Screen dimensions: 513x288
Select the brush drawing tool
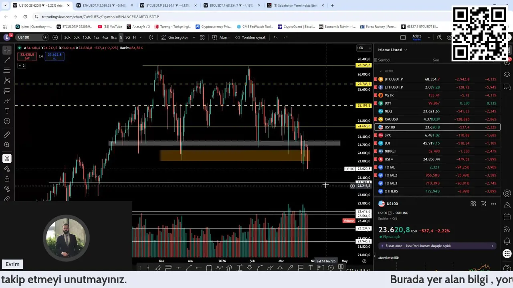click(x=7, y=101)
